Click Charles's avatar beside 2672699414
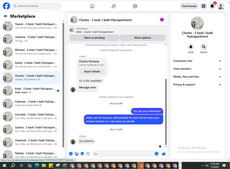This screenshot has height=169, width=230. (73, 141)
